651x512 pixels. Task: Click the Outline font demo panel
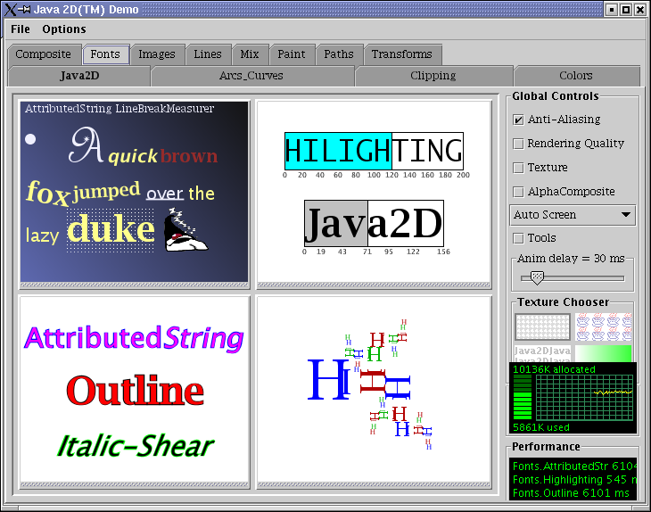(x=134, y=390)
